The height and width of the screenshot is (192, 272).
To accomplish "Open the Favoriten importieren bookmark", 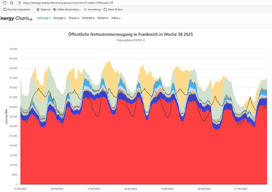I will coord(17,9).
